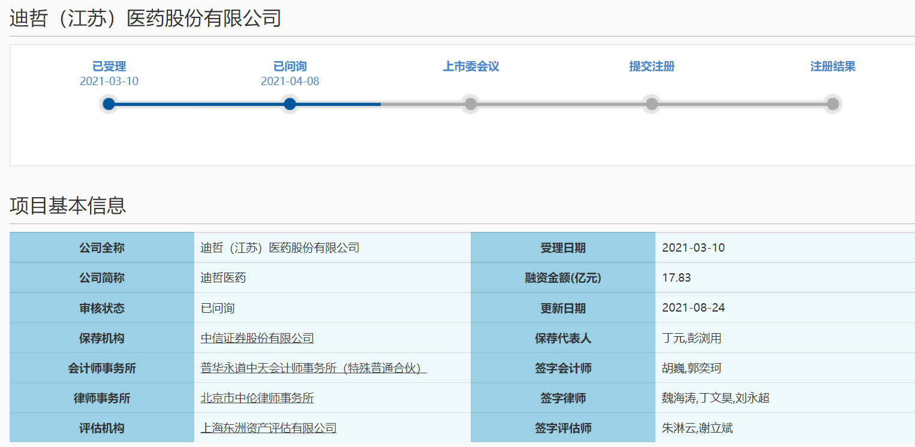Image resolution: width=915 pixels, height=447 pixels.
Task: Click the 项目基本信息 section heading
Action: point(68,206)
